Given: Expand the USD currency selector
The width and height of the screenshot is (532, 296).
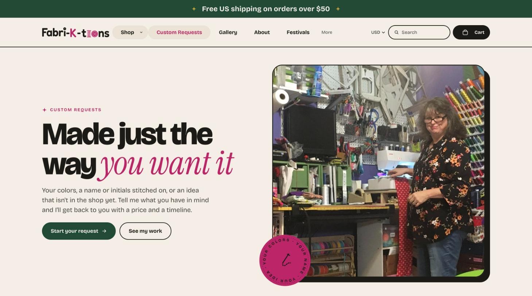Looking at the screenshot, I should (378, 32).
